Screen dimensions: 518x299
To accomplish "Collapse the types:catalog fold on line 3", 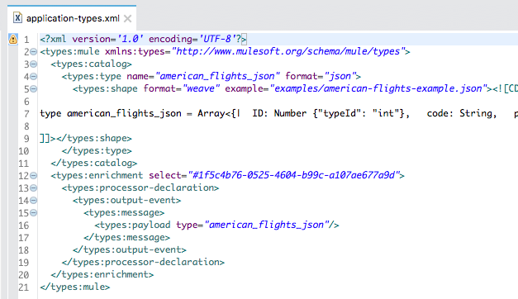I will pyautogui.click(x=33, y=64).
